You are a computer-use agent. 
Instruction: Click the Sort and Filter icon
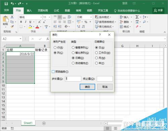[144, 17]
